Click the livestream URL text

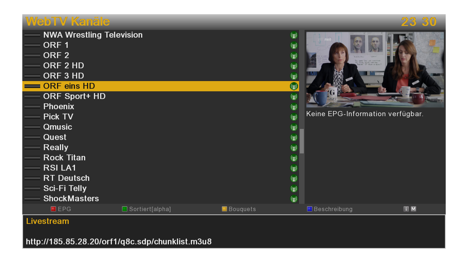point(119,242)
